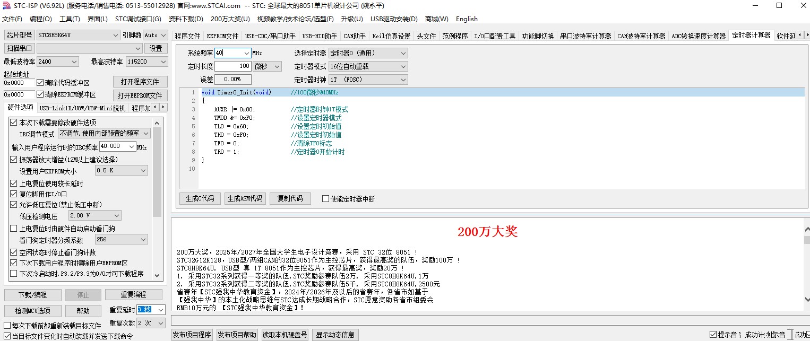Switch to the I/O口配置工具 tab
This screenshot has width=810, height=341.
[495, 36]
